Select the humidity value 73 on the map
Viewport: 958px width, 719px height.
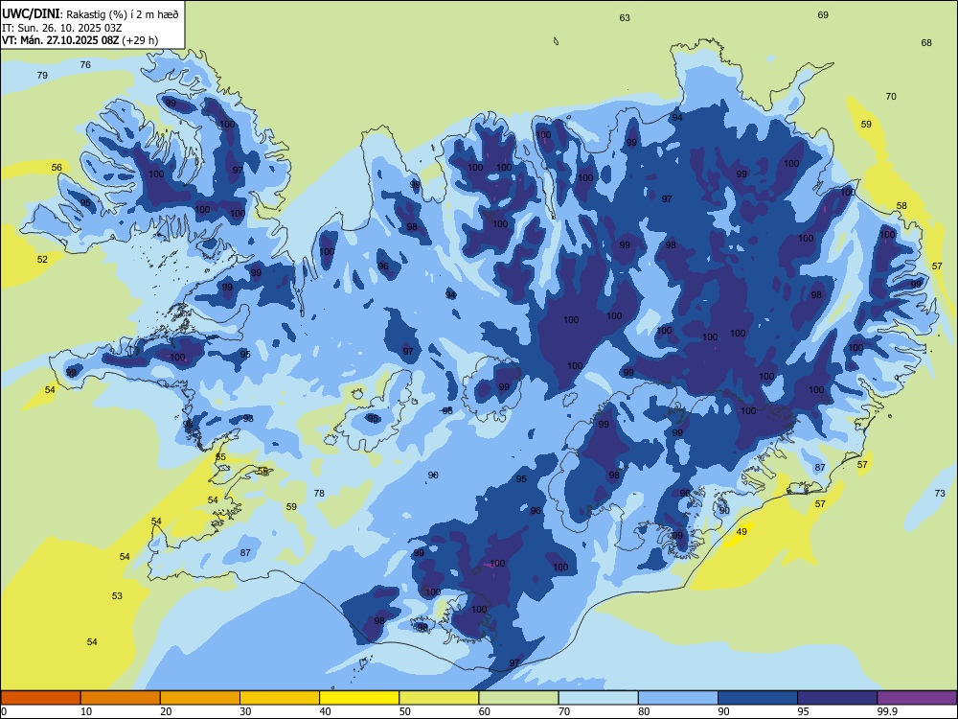[940, 494]
